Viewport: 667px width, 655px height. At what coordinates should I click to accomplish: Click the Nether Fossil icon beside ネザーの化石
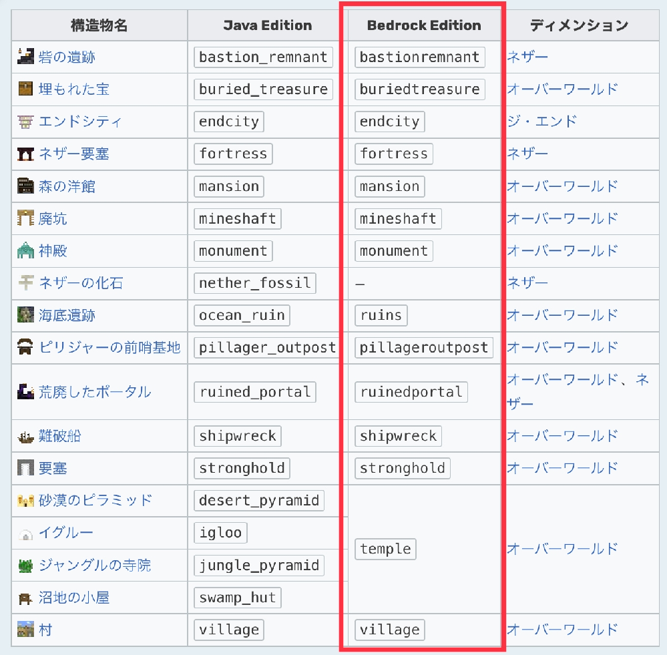click(x=25, y=283)
